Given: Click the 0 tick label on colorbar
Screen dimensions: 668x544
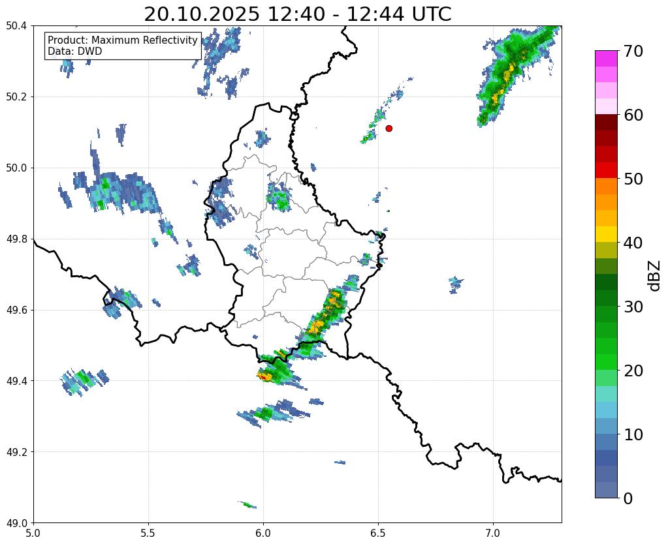Looking at the screenshot, I should [628, 498].
